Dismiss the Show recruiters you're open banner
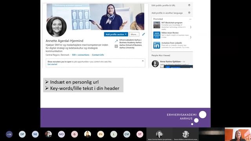 tap(143, 61)
